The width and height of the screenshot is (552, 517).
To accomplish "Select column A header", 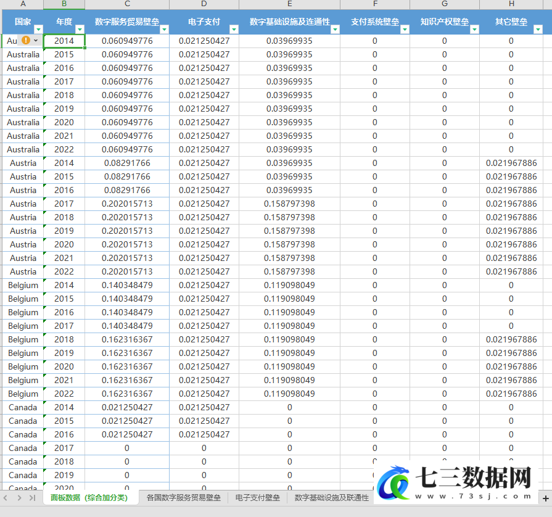I will point(23,4).
